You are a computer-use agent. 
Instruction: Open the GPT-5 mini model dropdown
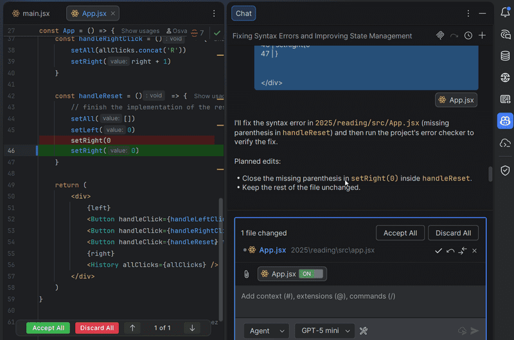(324, 331)
